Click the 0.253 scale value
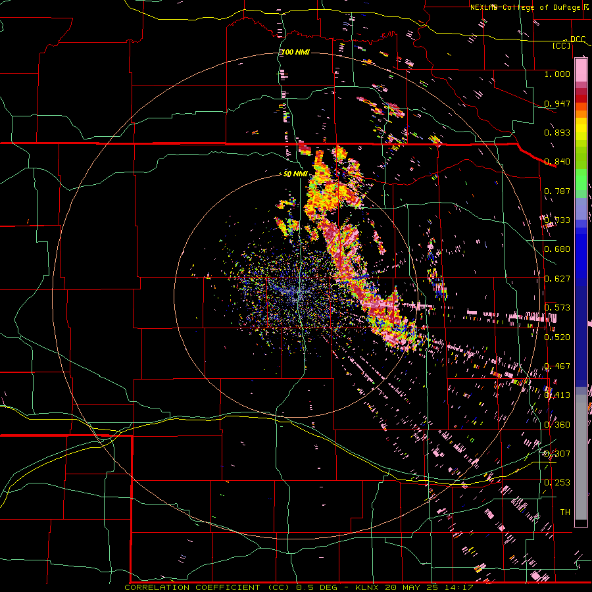This screenshot has height=592, width=592. coord(557,483)
